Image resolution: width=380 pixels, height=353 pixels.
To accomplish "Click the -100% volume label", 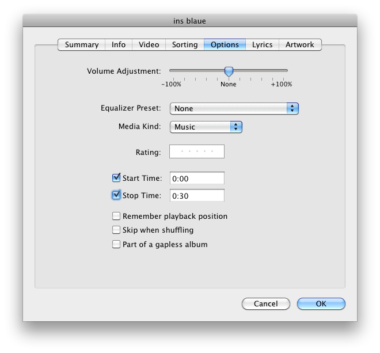I will (172, 85).
